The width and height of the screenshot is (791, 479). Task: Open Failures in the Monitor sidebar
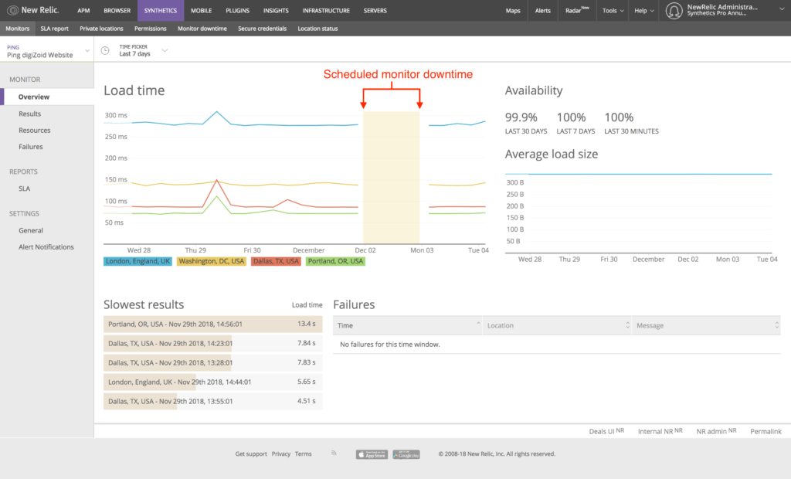pos(31,147)
